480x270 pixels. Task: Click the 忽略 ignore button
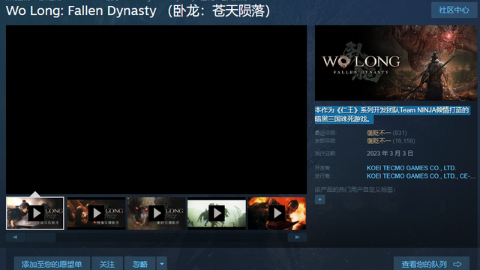pyautogui.click(x=140, y=264)
